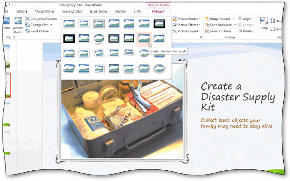Expand the Reset Picture dropdown arrow

pyautogui.click(x=52, y=31)
